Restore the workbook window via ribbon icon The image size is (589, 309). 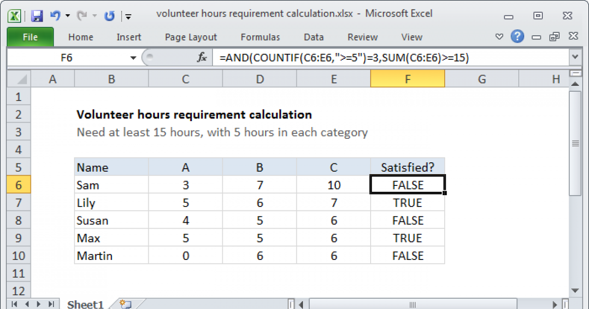555,37
